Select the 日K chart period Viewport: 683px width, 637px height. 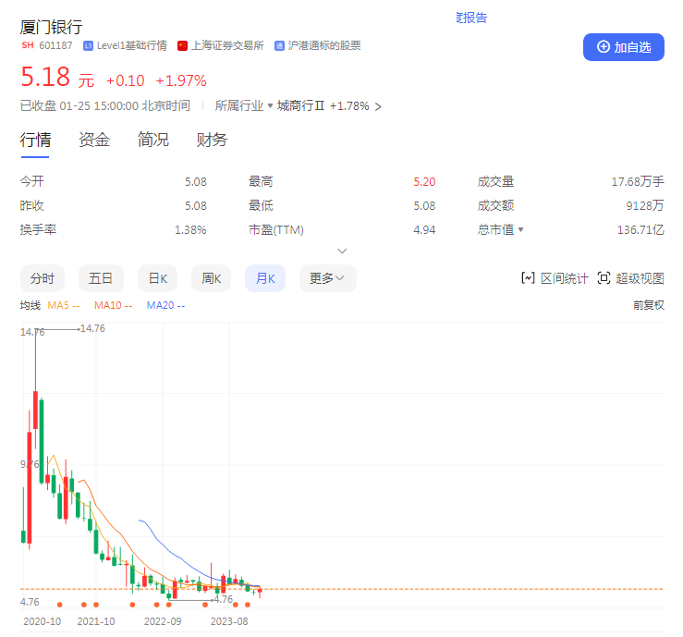tap(157, 278)
